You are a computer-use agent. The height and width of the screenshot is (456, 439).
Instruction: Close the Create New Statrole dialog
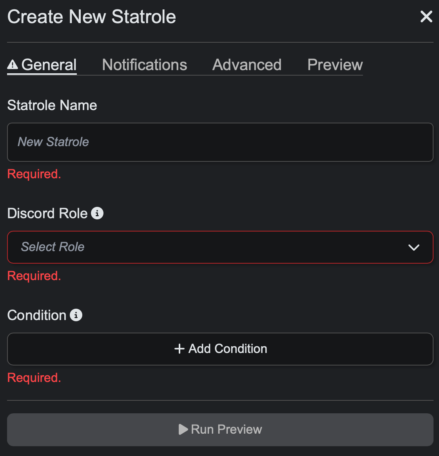[426, 16]
